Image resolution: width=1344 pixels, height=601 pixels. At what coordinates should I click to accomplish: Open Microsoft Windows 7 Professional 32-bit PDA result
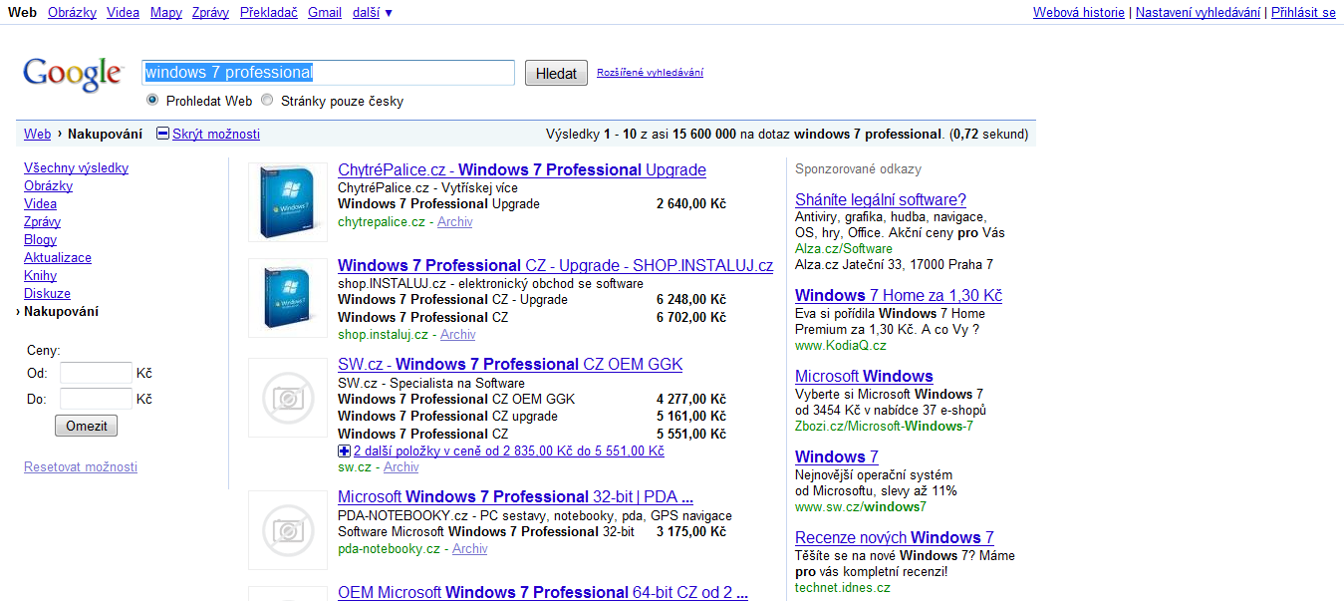(x=515, y=497)
